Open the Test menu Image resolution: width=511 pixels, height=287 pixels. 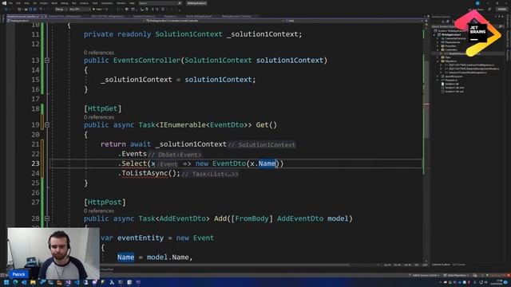74,3
